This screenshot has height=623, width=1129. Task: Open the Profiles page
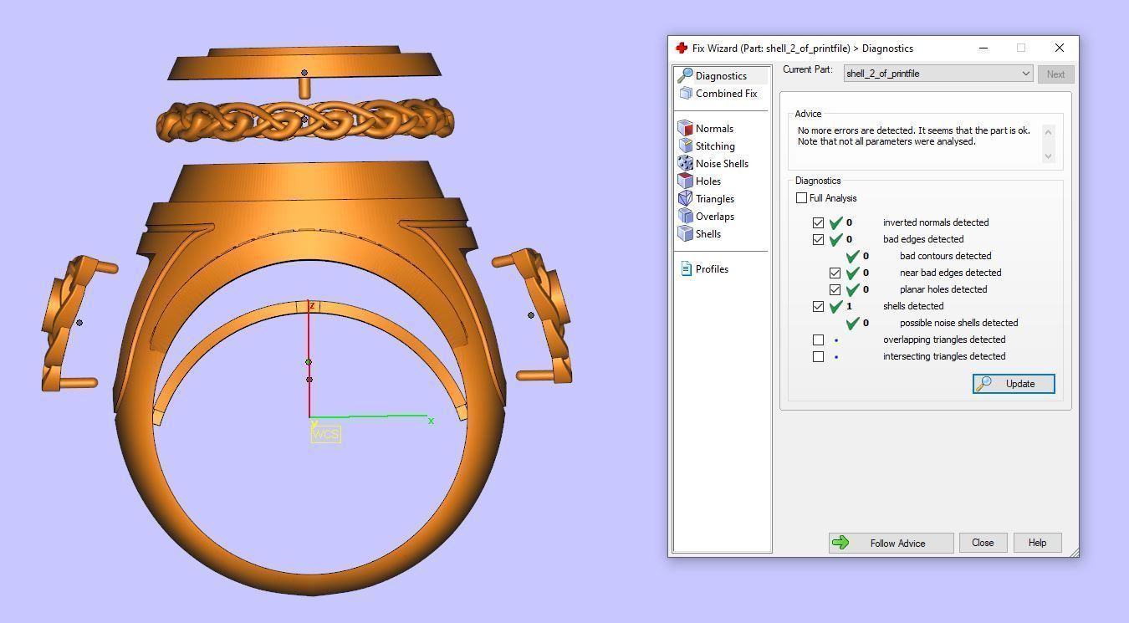pos(703,269)
